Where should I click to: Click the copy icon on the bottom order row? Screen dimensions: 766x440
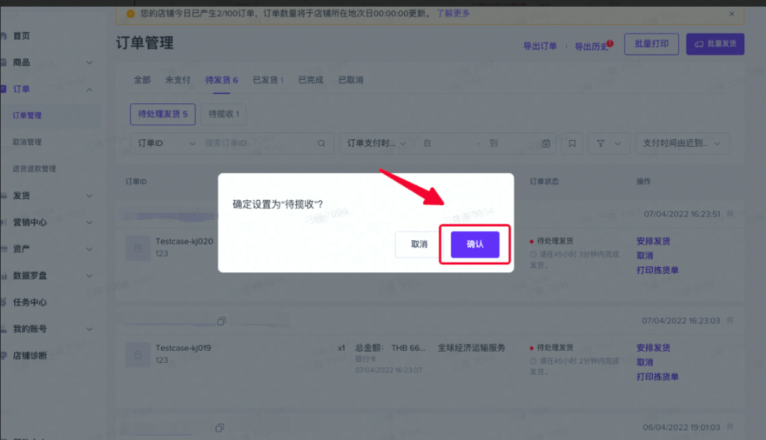coord(221,427)
